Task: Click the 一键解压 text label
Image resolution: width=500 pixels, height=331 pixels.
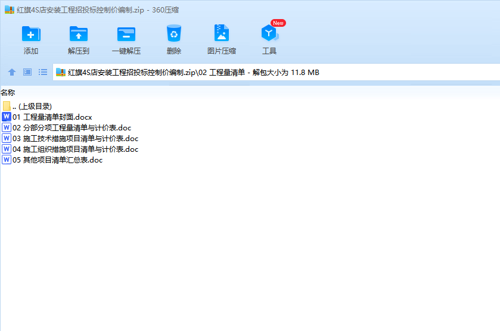Action: point(126,51)
